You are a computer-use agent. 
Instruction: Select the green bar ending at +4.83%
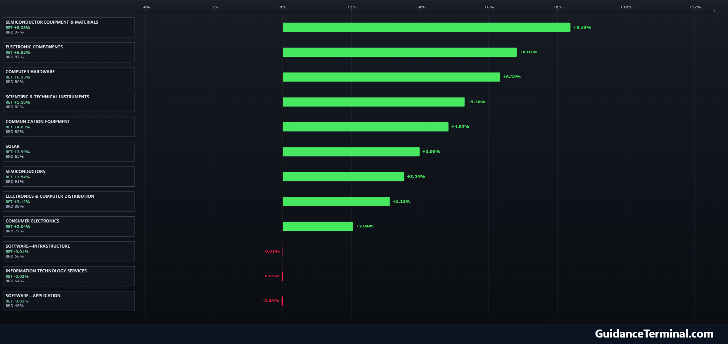click(x=366, y=127)
